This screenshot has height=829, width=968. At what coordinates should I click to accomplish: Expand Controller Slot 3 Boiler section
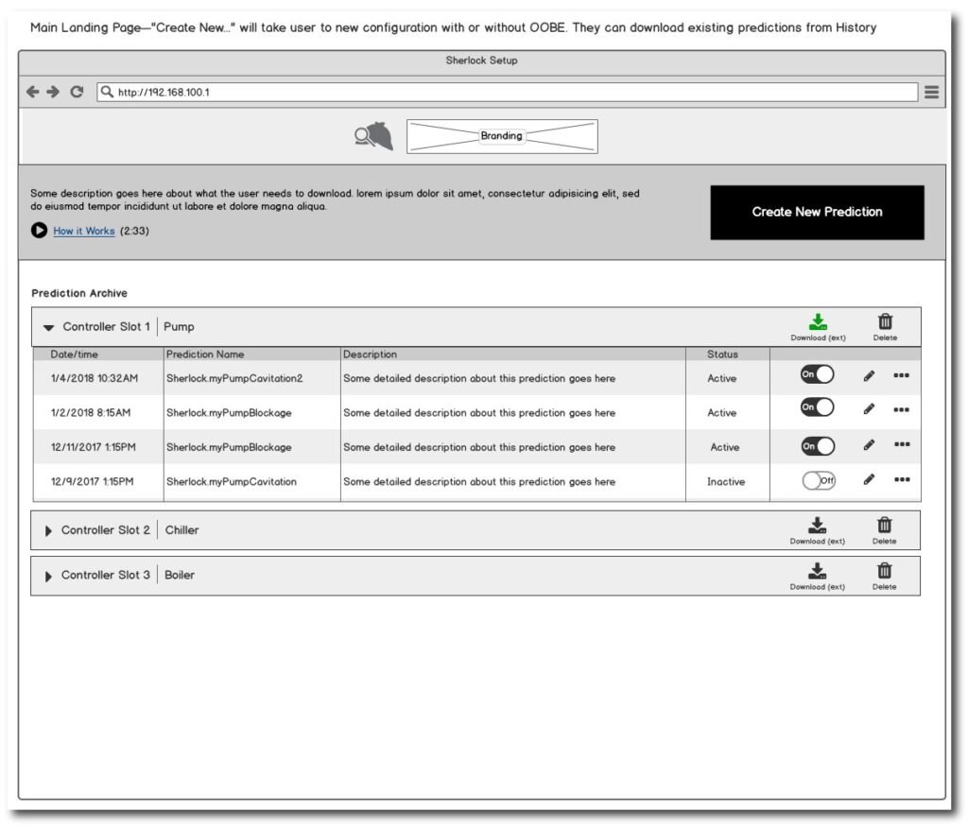point(48,577)
